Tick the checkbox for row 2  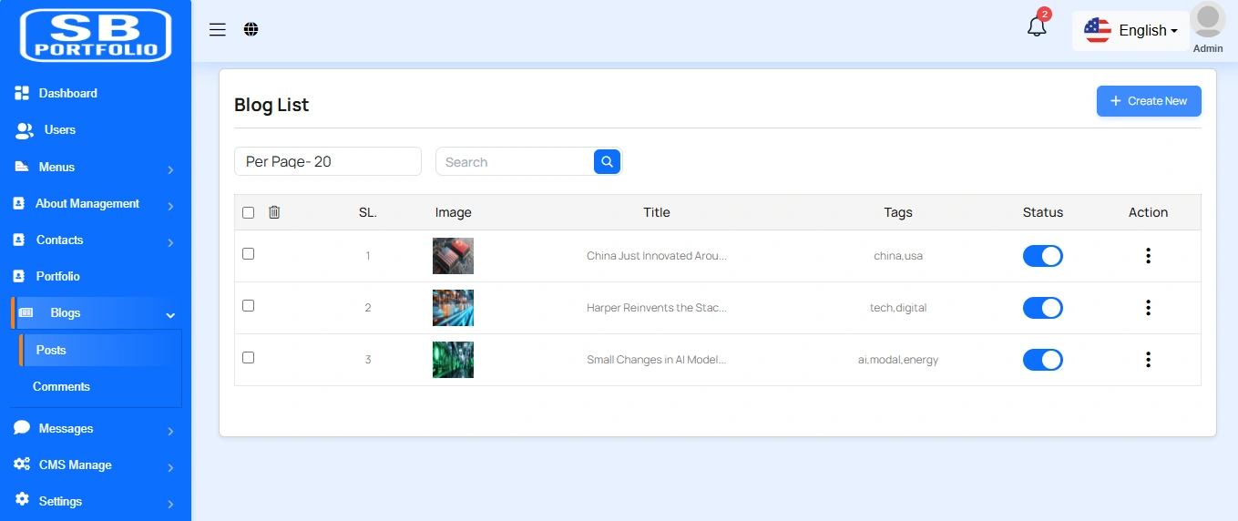coord(249,306)
